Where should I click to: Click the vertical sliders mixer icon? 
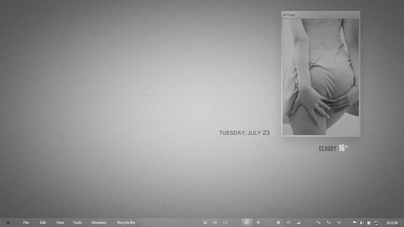[215, 223]
